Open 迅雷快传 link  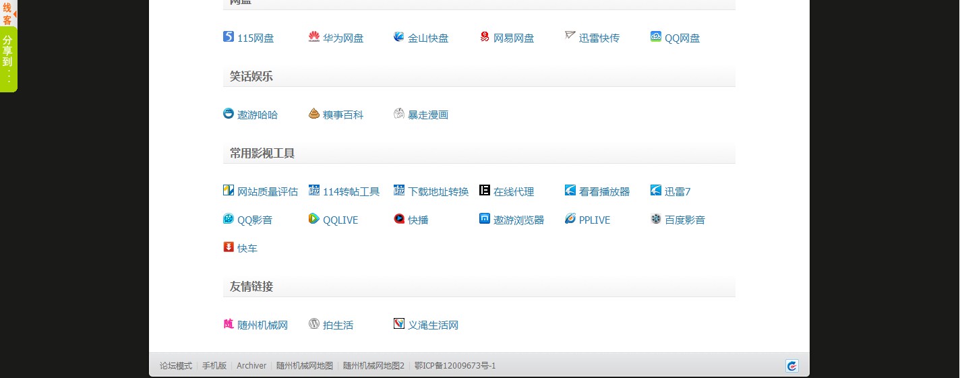[599, 38]
